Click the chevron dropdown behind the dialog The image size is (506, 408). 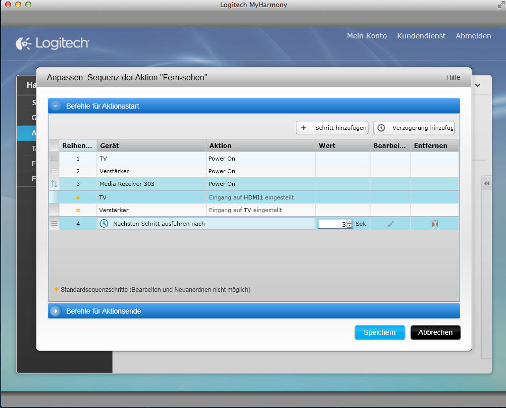[478, 85]
